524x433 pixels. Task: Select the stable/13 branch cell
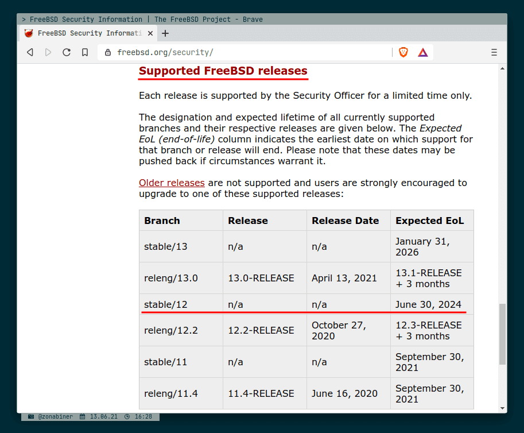181,246
